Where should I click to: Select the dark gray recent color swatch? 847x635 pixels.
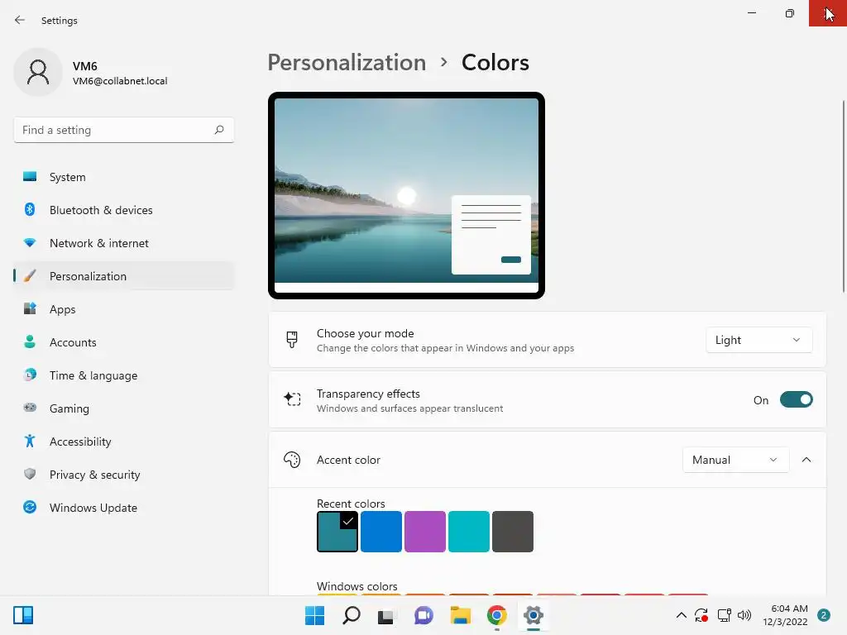coord(513,532)
